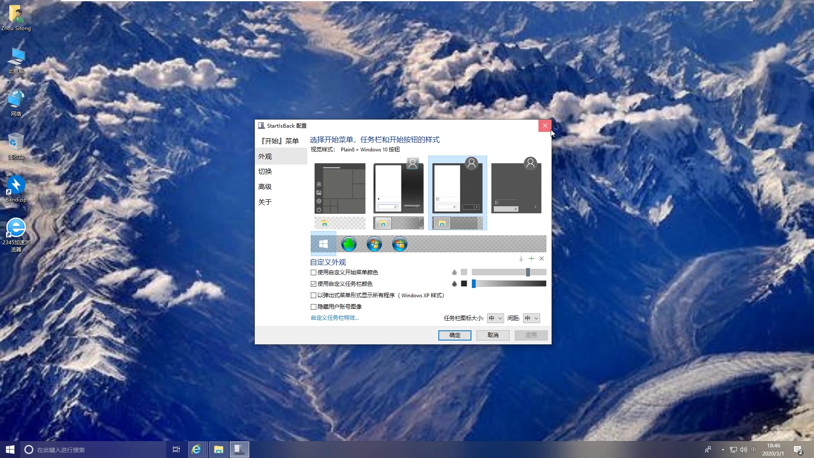814x458 pixels.
Task: Click the black taskbar color swatch
Action: click(464, 284)
